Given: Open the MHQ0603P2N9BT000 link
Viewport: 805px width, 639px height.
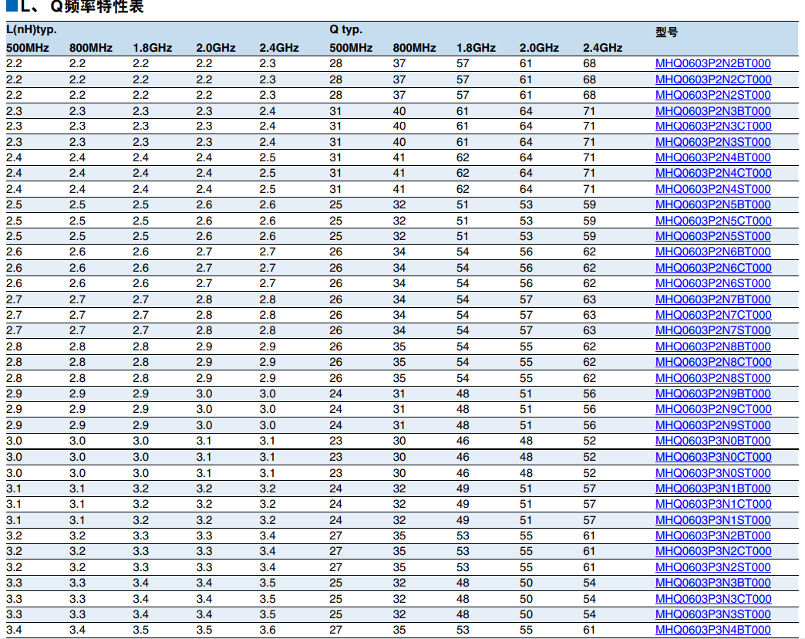Looking at the screenshot, I should (x=713, y=394).
